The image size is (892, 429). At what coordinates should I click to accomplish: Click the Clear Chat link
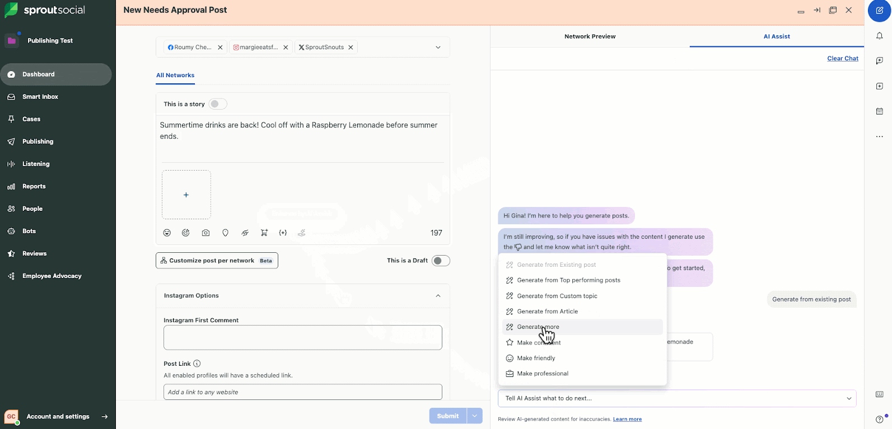842,58
